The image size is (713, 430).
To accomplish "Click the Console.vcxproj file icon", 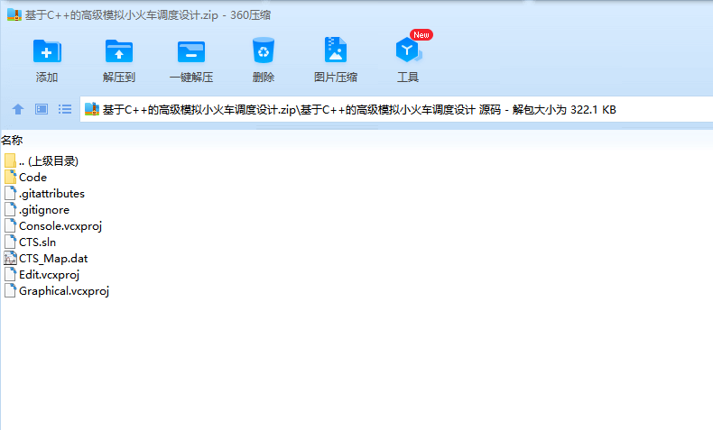I will point(10,225).
